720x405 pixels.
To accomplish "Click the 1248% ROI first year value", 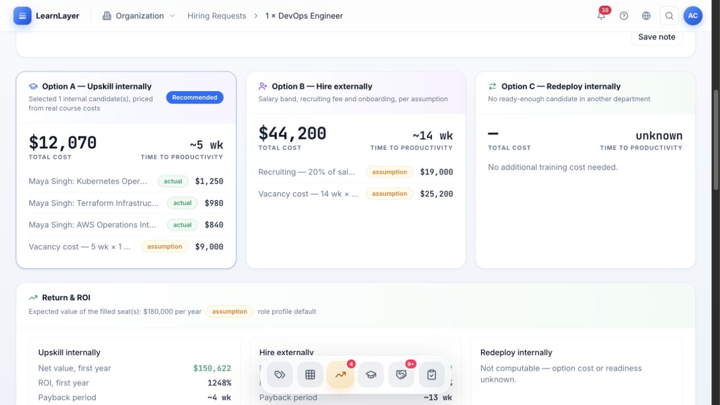I will click(x=220, y=383).
